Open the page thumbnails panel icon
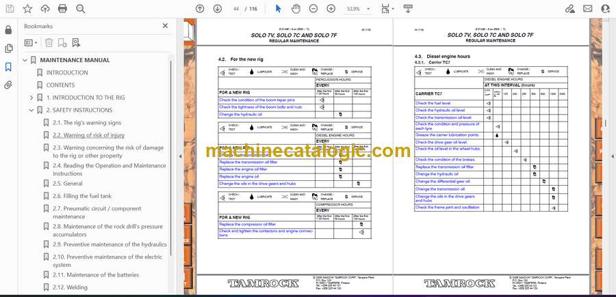Viewport: 616px width, 297px height. 8,48
